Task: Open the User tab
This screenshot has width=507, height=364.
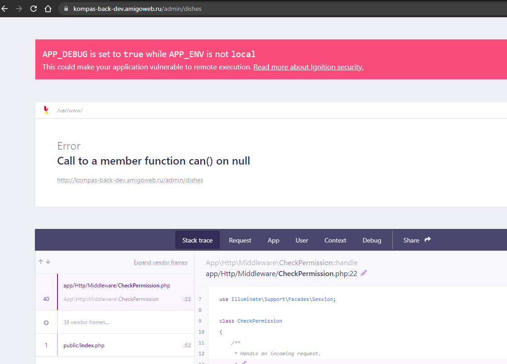Action: (x=302, y=240)
